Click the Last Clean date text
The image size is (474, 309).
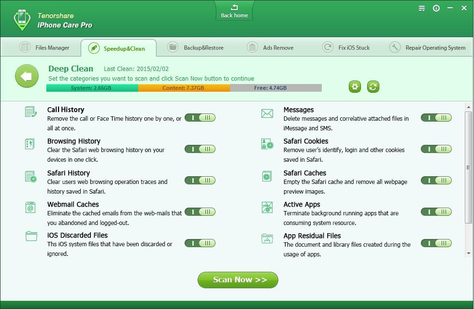136,69
